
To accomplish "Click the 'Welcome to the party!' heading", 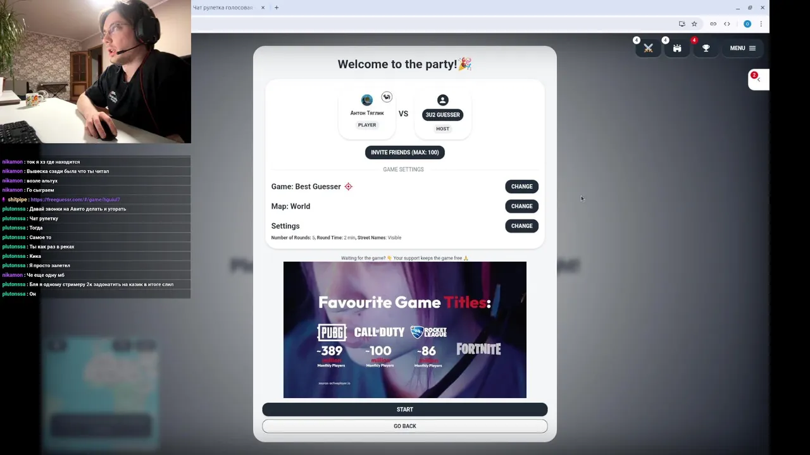I will (x=404, y=64).
